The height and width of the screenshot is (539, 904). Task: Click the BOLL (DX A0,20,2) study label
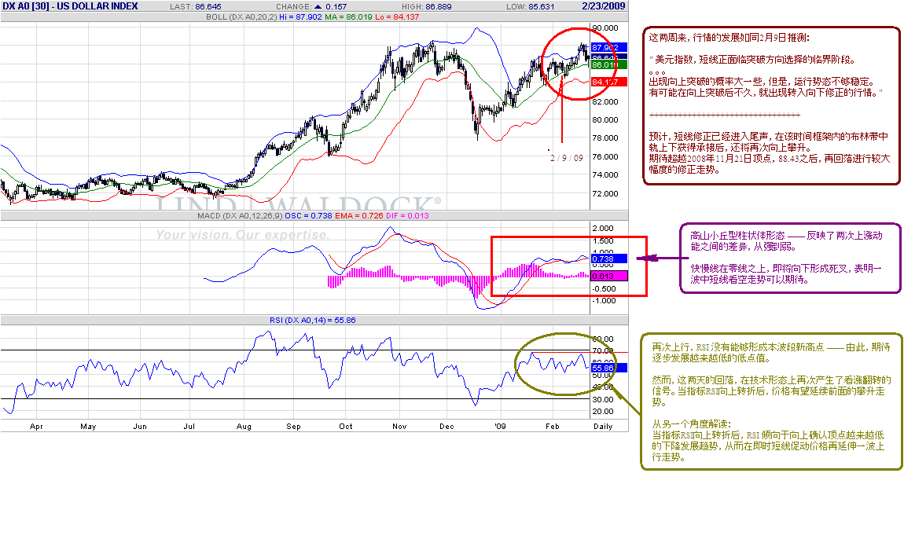[241, 17]
